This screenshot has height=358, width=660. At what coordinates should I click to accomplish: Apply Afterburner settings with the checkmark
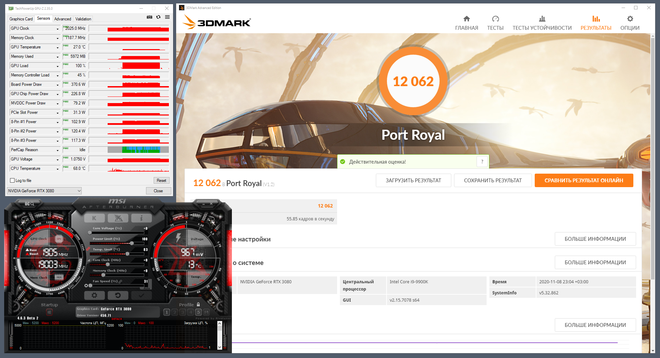tap(142, 295)
